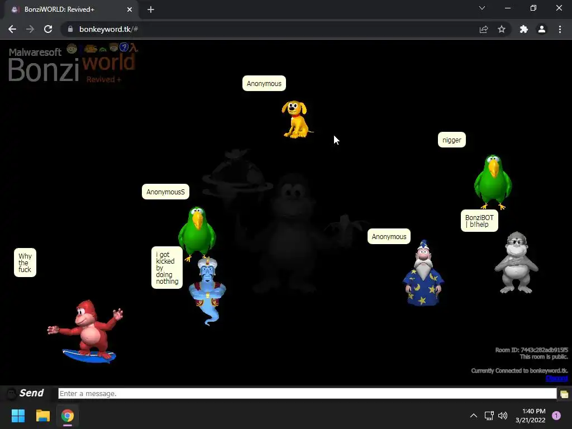The width and height of the screenshot is (572, 429).
Task: Click the 'Why the' speech bubble
Action: [x=25, y=263]
